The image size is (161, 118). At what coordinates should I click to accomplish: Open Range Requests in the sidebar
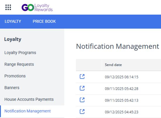point(19,64)
